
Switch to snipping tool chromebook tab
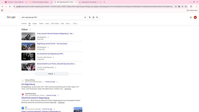90,2
